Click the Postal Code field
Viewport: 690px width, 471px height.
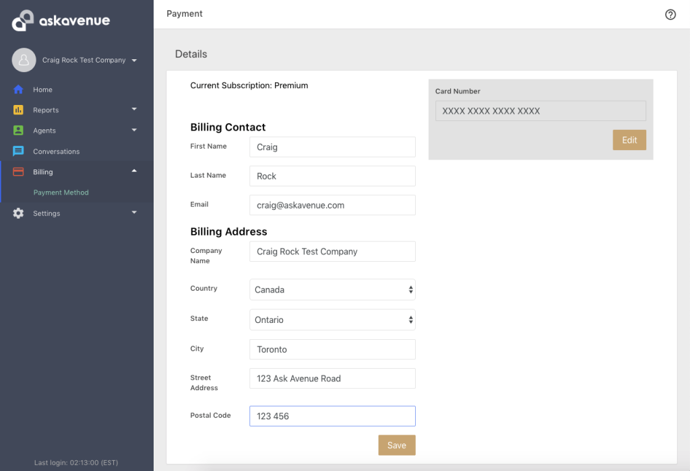(332, 416)
